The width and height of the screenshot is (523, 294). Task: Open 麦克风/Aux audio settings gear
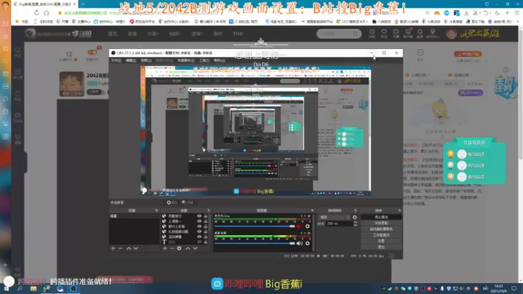coord(307,226)
